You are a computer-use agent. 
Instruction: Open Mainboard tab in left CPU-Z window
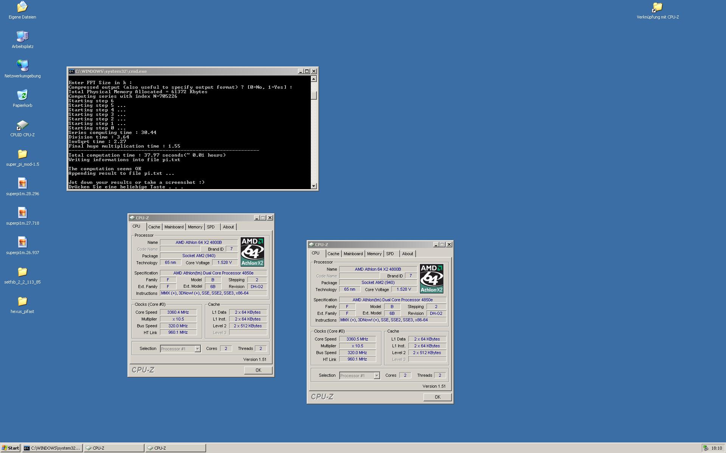pos(174,227)
